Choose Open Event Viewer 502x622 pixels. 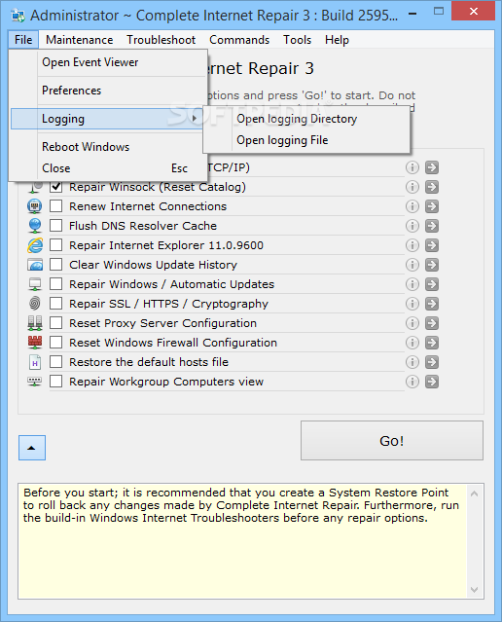point(107,62)
